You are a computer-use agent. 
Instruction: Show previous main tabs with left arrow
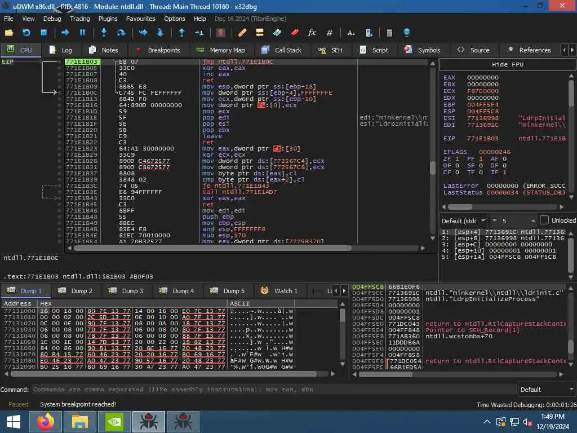[x=564, y=50]
